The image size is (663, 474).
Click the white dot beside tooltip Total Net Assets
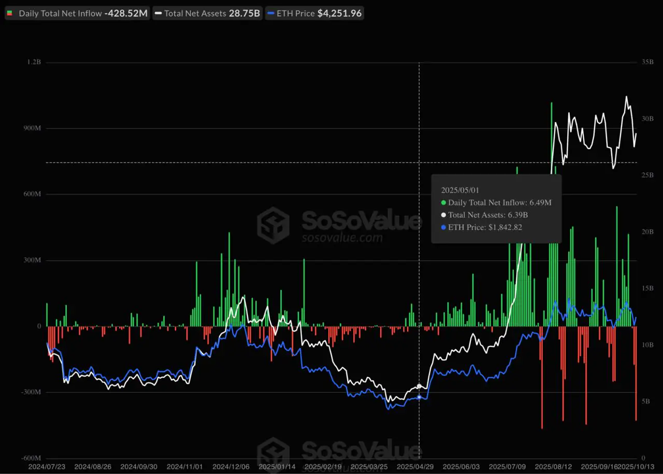tap(443, 215)
